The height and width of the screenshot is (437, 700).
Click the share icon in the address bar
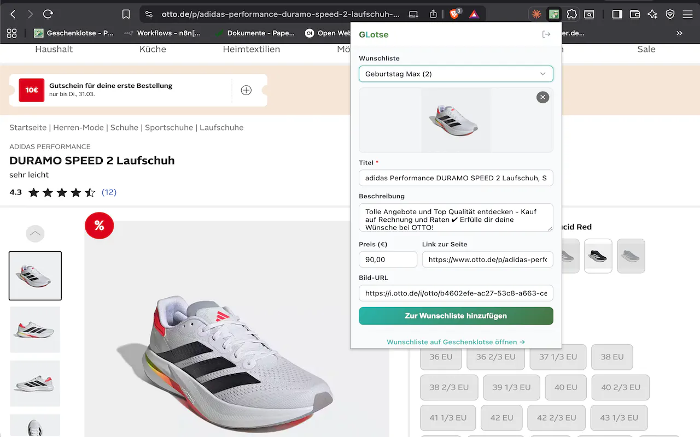434,14
